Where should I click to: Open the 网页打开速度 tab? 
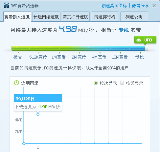(x=76, y=17)
